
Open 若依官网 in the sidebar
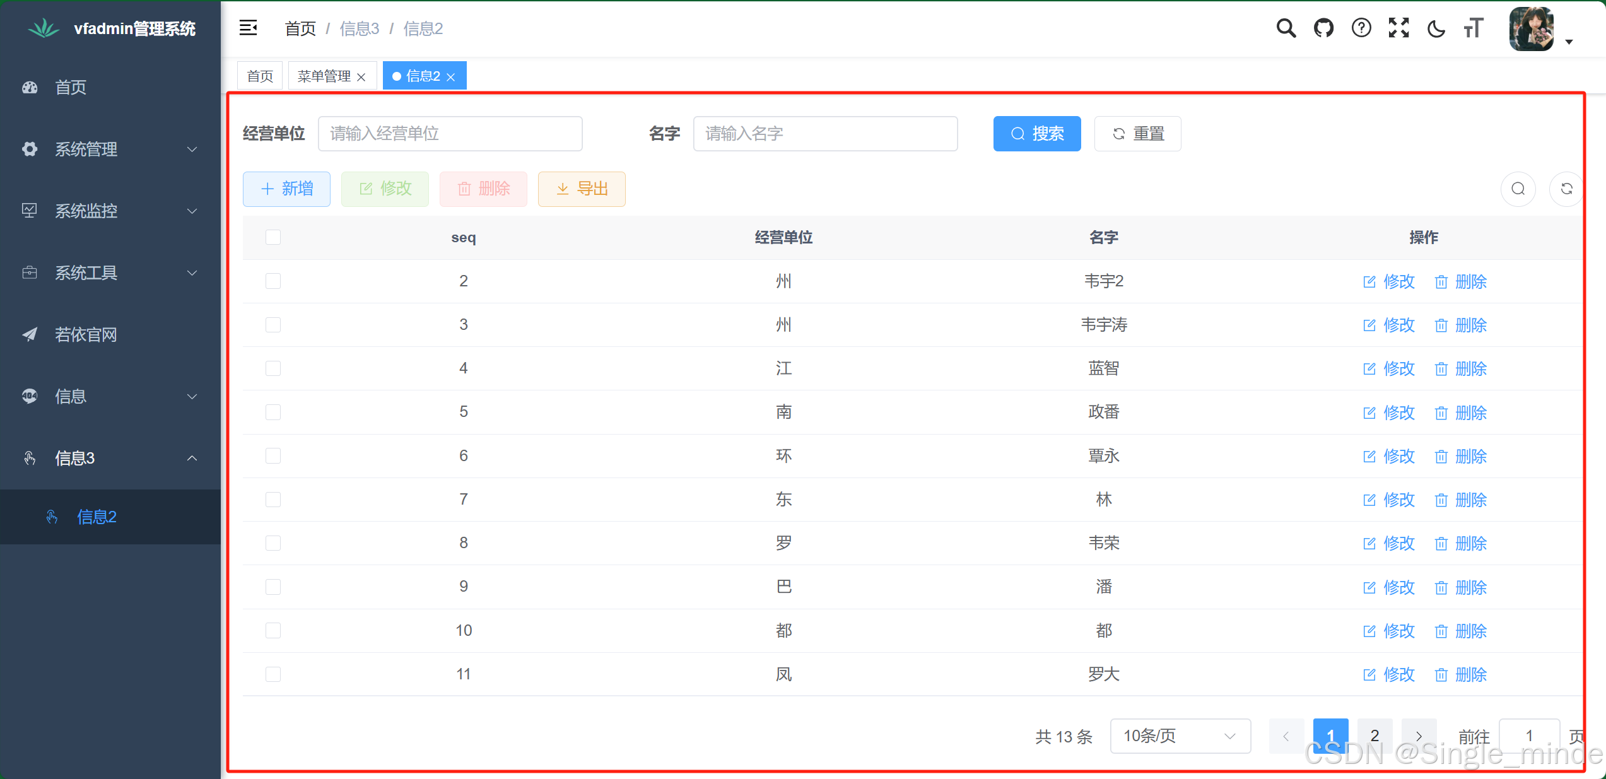coord(86,334)
